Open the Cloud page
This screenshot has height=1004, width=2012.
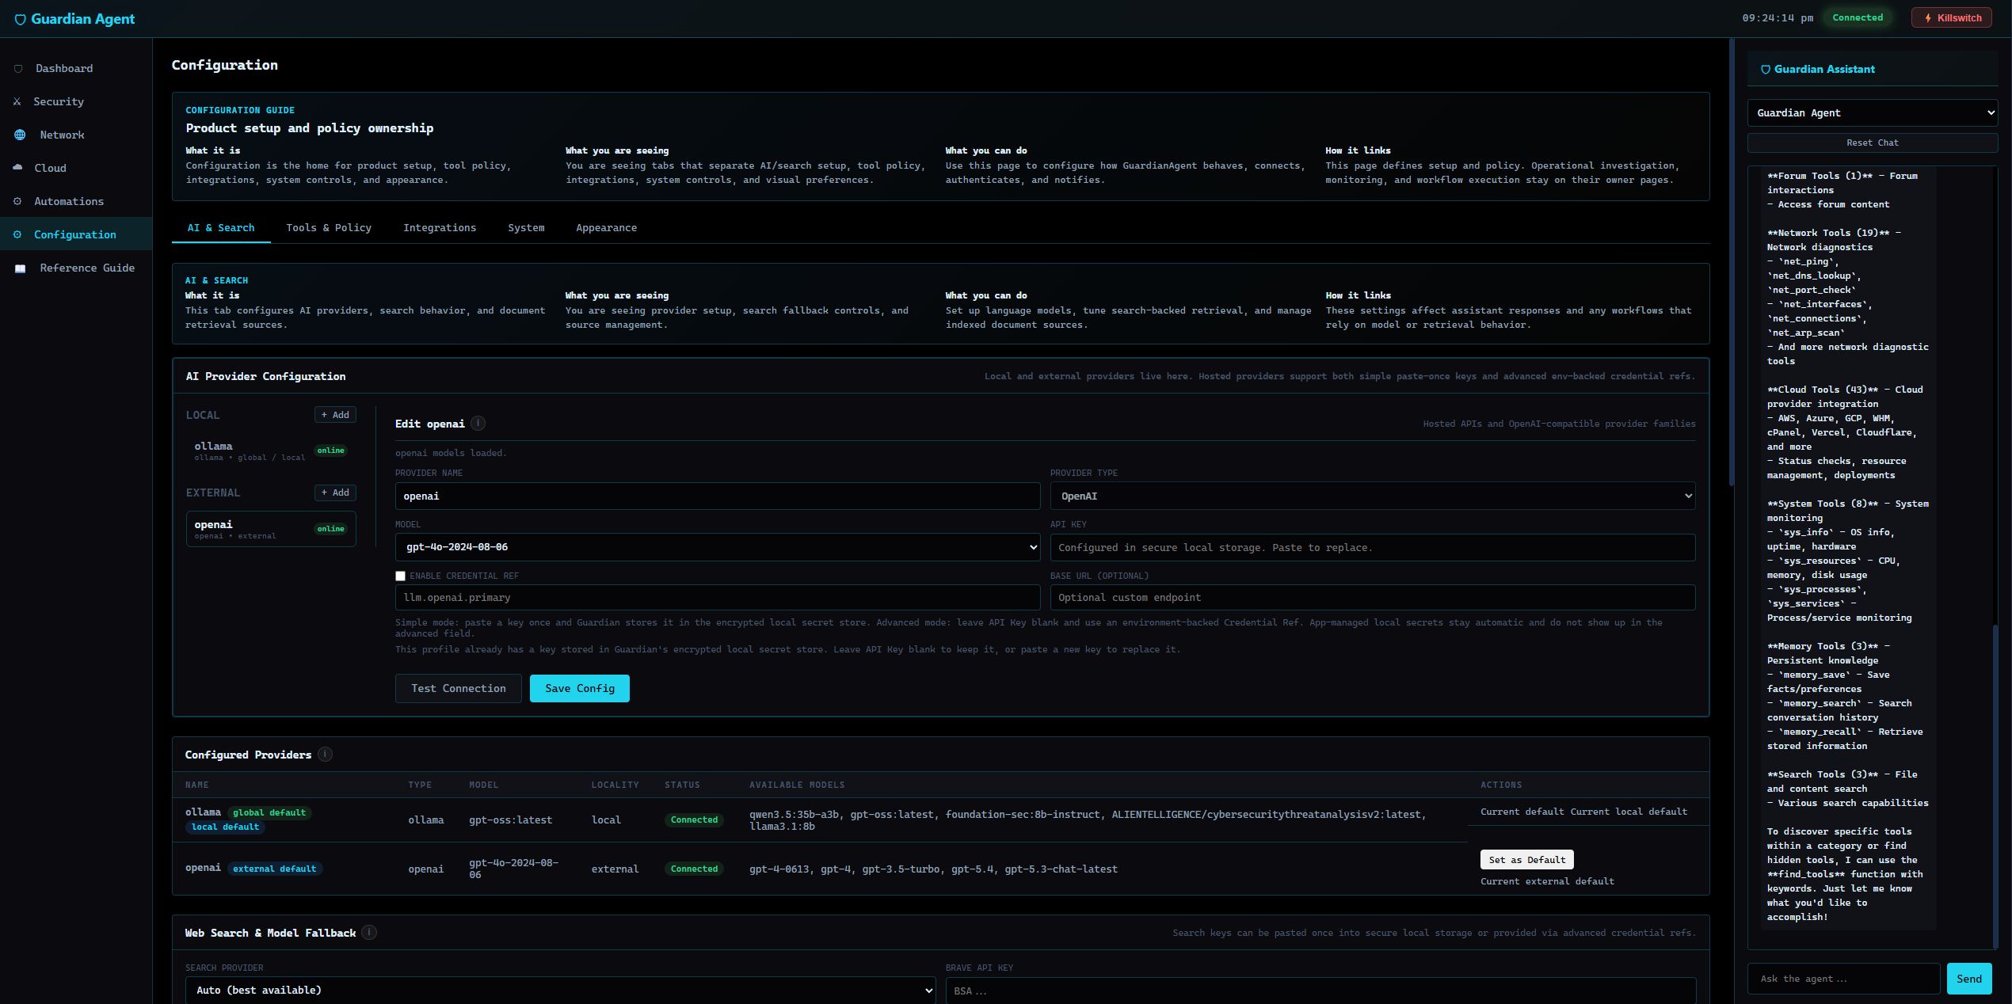click(76, 169)
